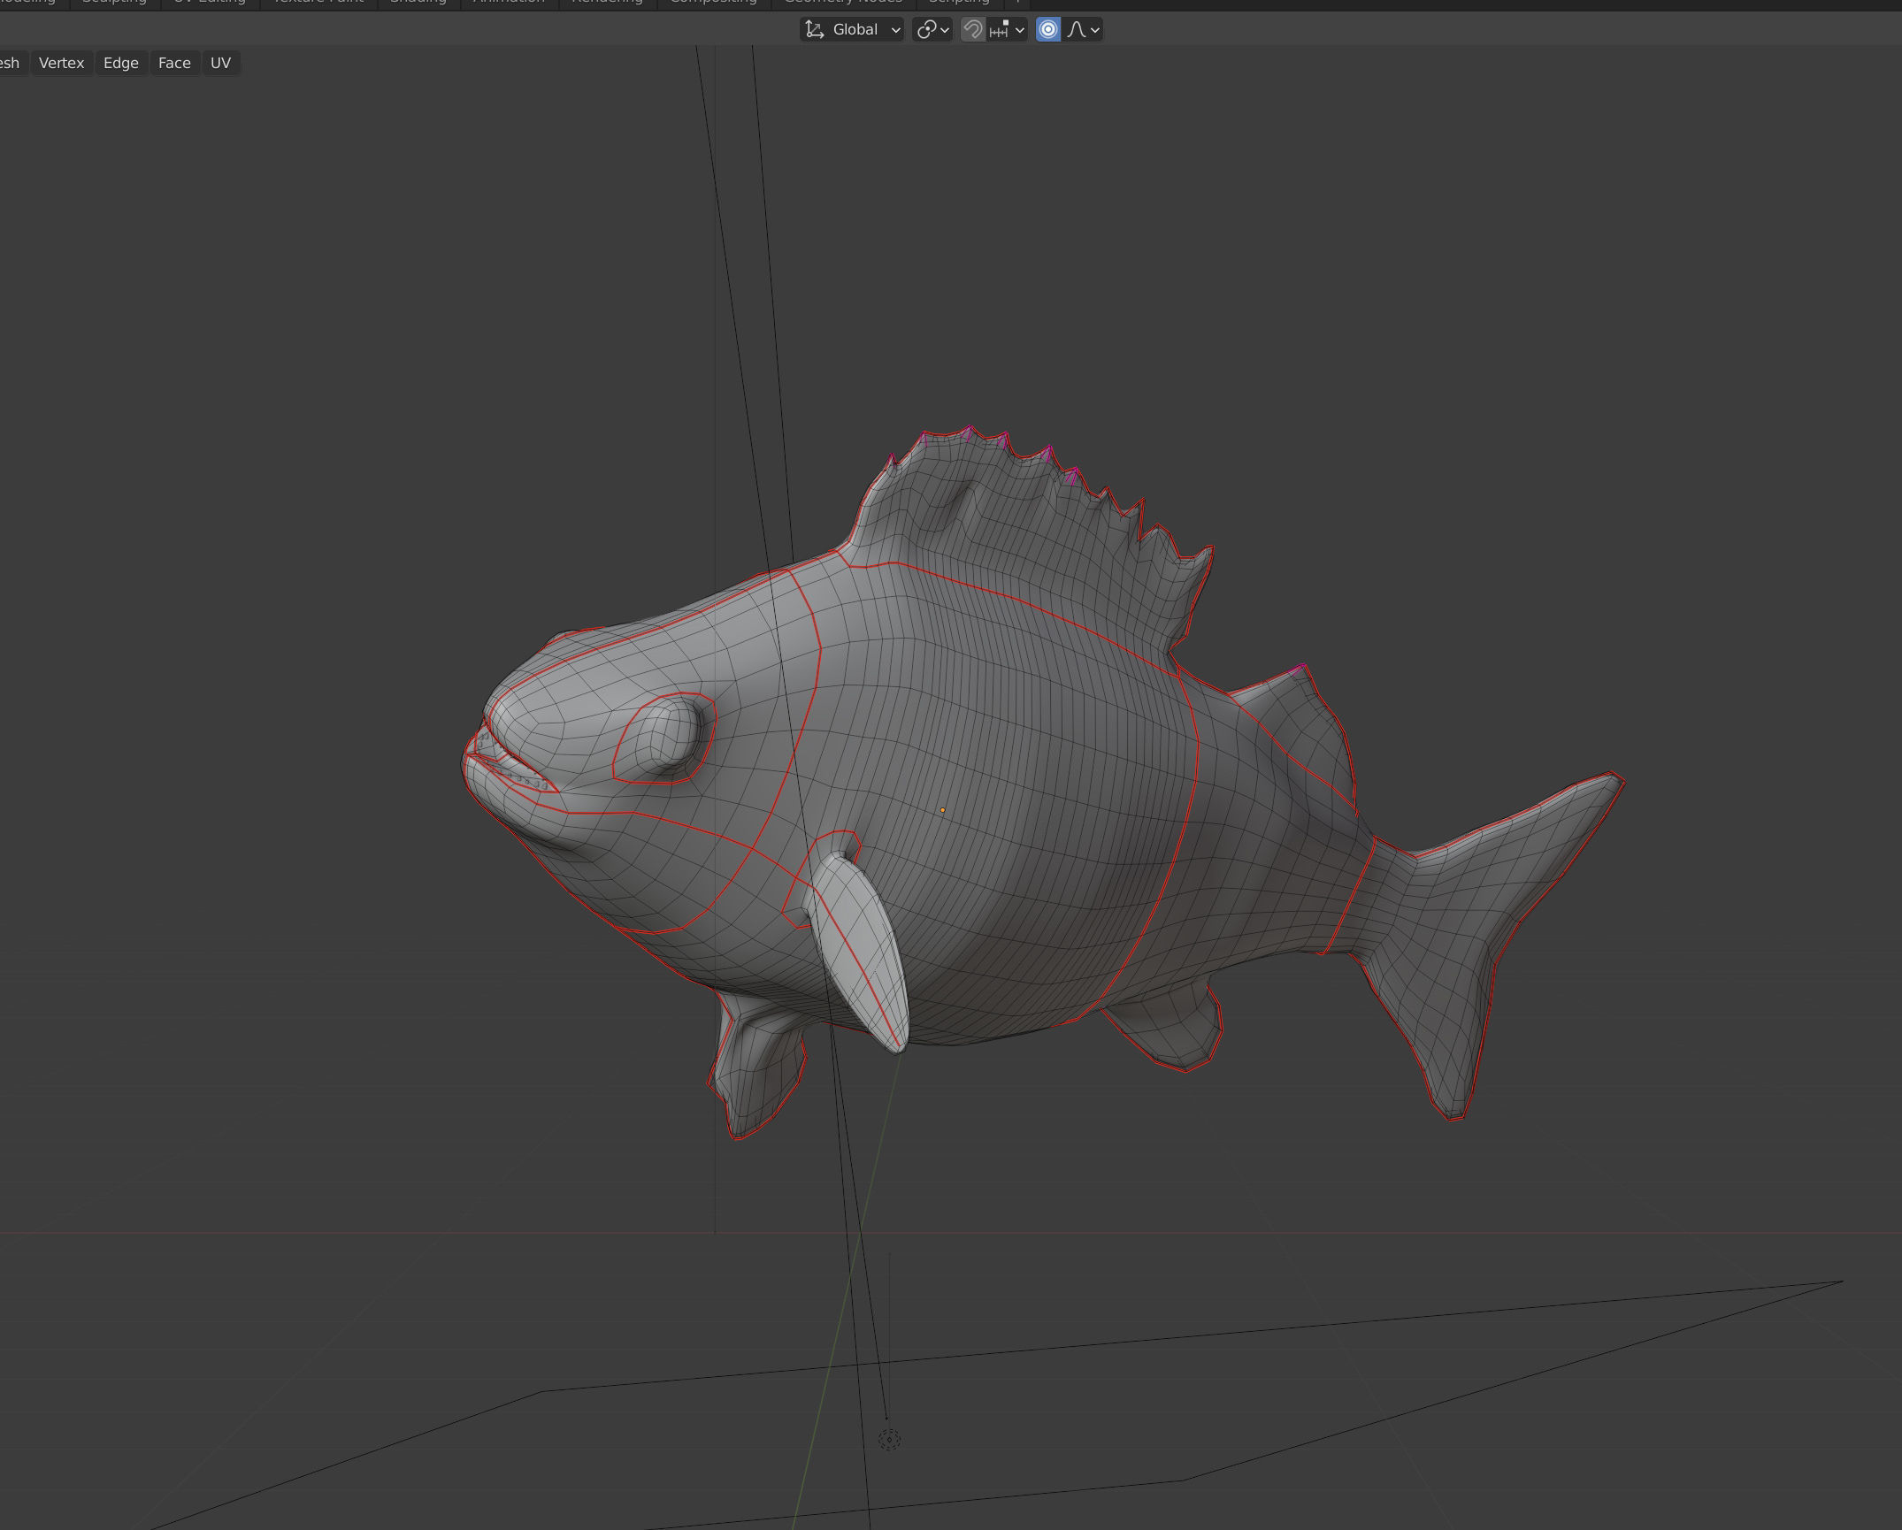The image size is (1902, 1530).
Task: Open the Edge menu
Action: click(120, 62)
